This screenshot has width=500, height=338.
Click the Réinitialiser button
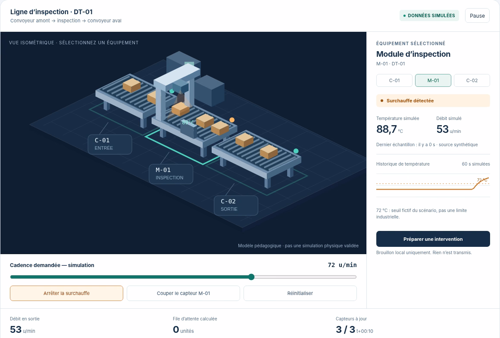click(300, 293)
